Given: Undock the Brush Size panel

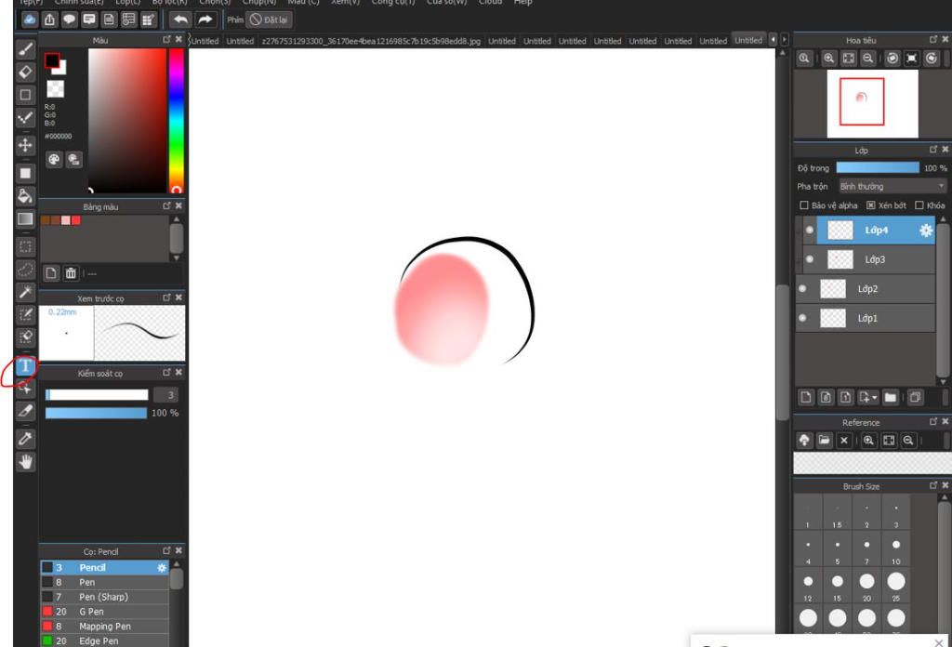Looking at the screenshot, I should [x=933, y=485].
